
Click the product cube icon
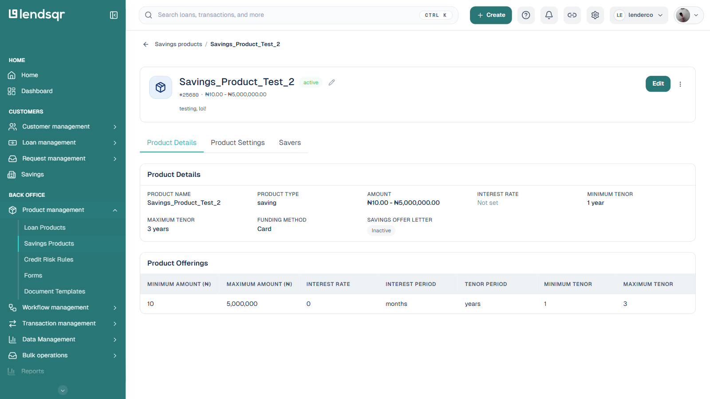tap(161, 87)
